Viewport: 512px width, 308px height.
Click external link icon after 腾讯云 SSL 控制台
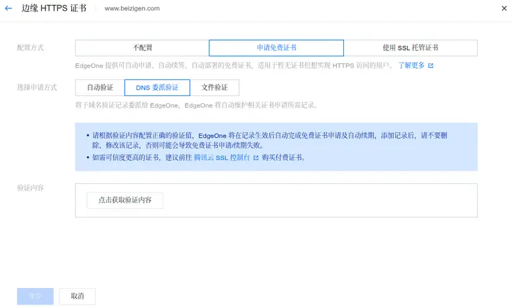(256, 158)
